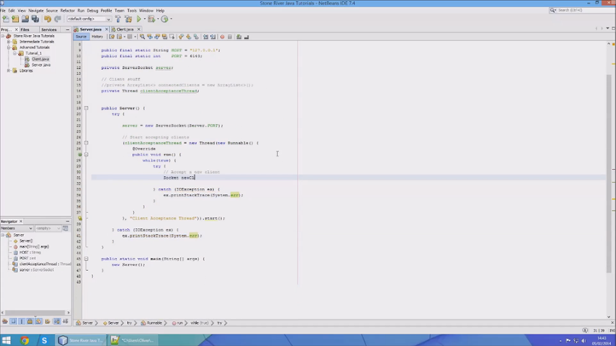The width and height of the screenshot is (616, 346).
Task: Switch to the Client.java editor tab
Action: [125, 29]
